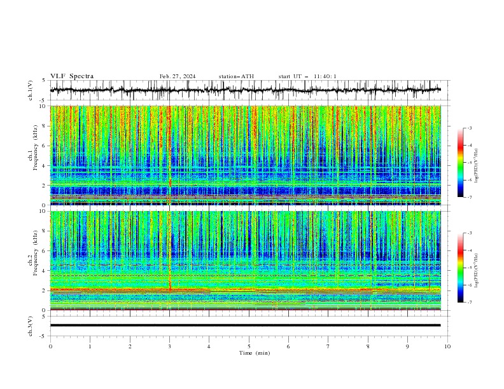Click time axis tick label "5"

tap(249, 346)
